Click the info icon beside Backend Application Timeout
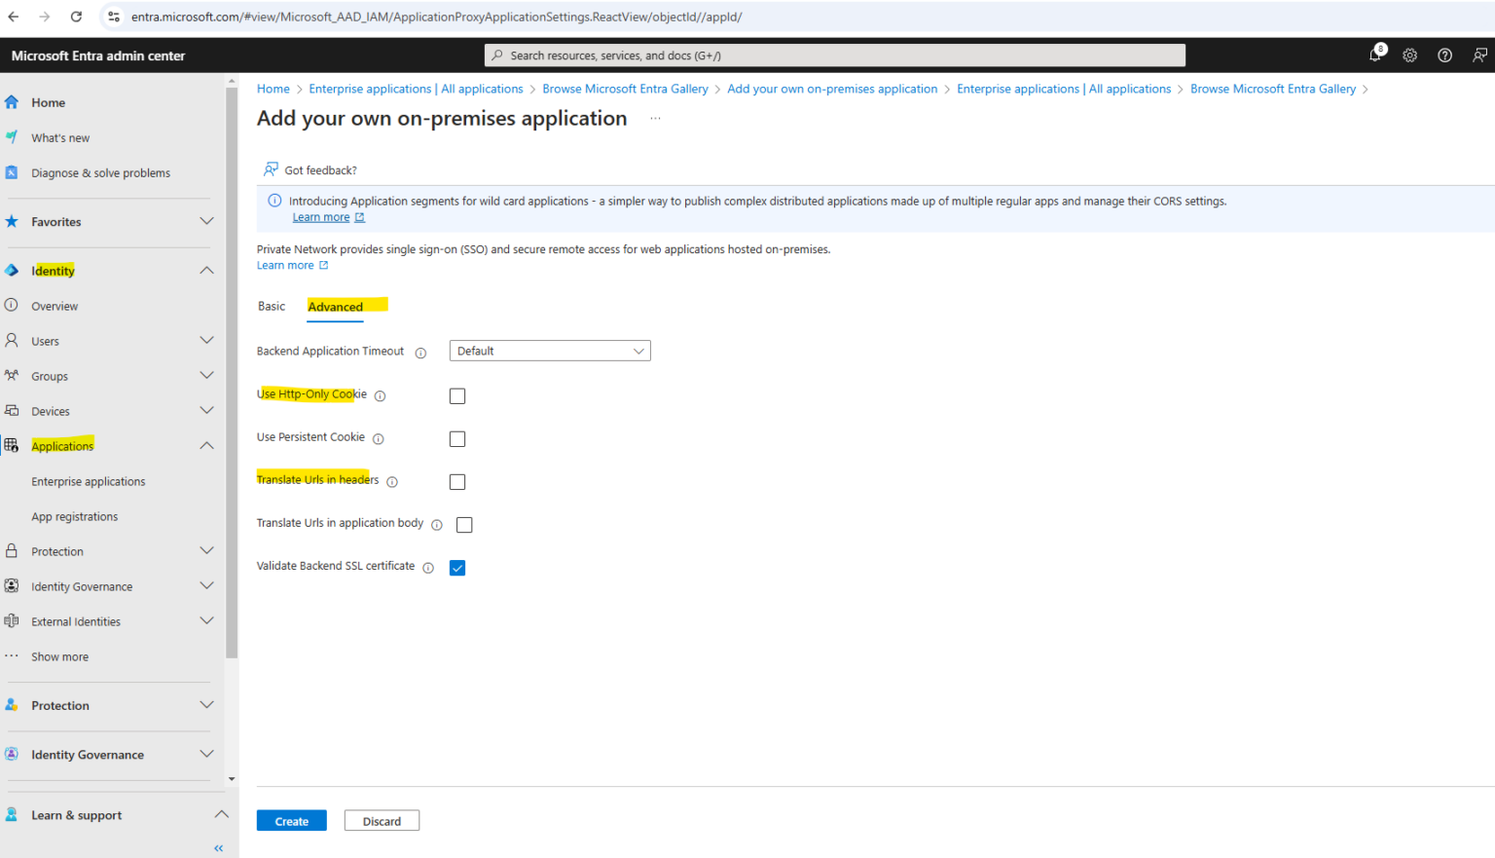The image size is (1495, 858). pyautogui.click(x=419, y=353)
